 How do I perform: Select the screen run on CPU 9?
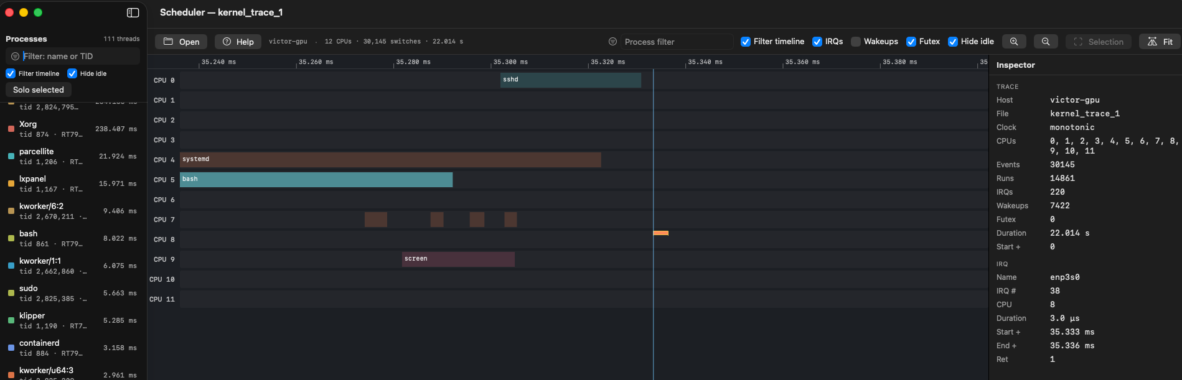[458, 259]
